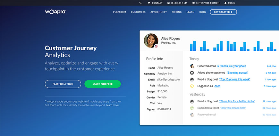Click the "Stunning sunset" link

coord(238,73)
